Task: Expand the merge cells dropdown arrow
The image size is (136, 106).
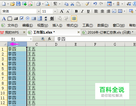Action: coord(124,11)
